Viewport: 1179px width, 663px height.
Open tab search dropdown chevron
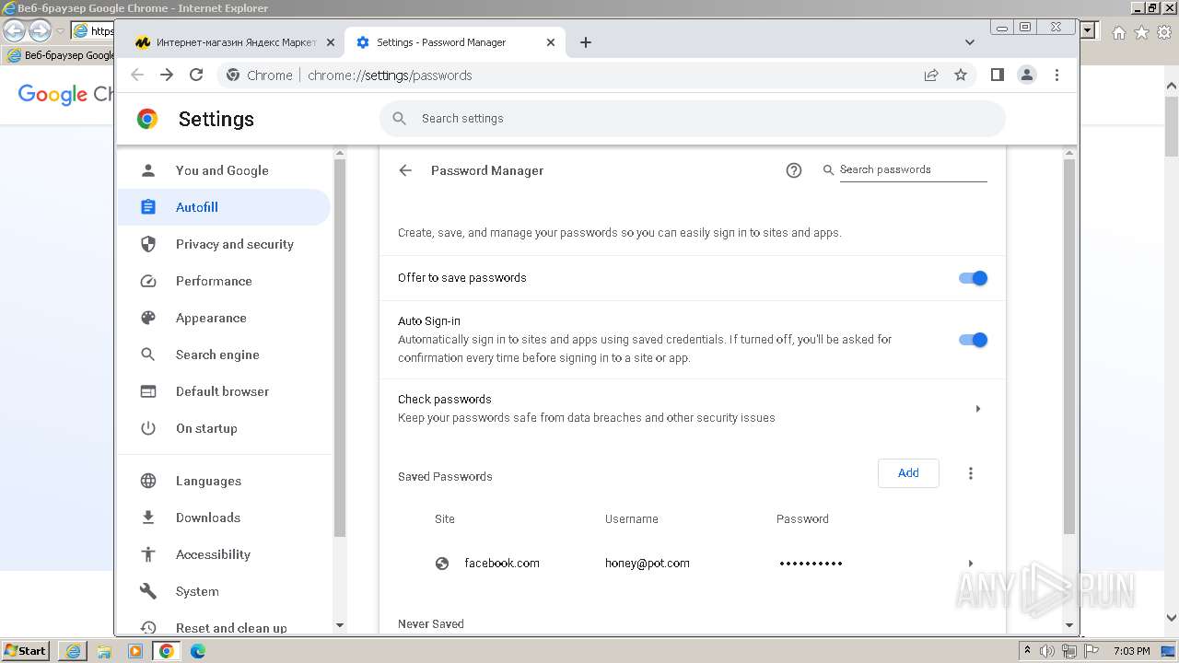tap(970, 42)
